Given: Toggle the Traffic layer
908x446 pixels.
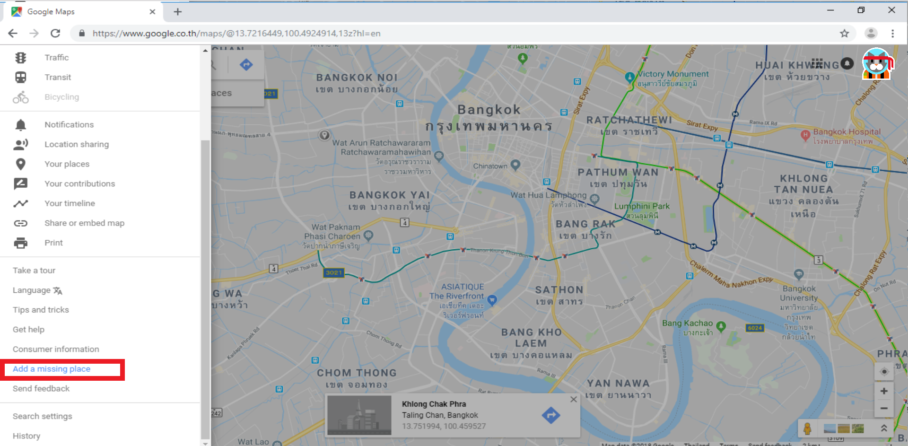Looking at the screenshot, I should [56, 58].
